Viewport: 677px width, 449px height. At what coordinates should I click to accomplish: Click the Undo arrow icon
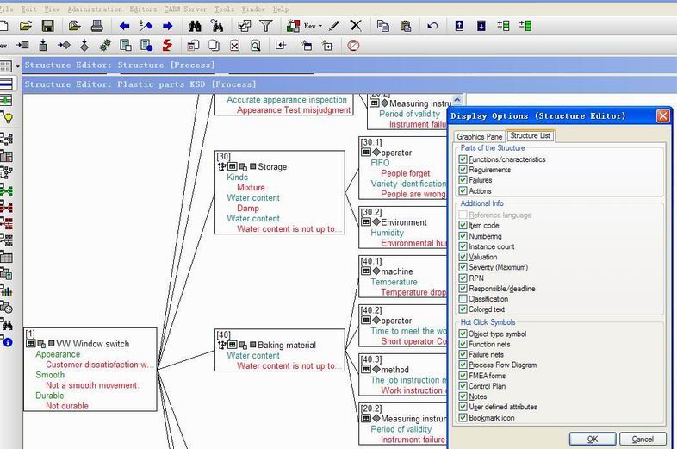click(432, 26)
